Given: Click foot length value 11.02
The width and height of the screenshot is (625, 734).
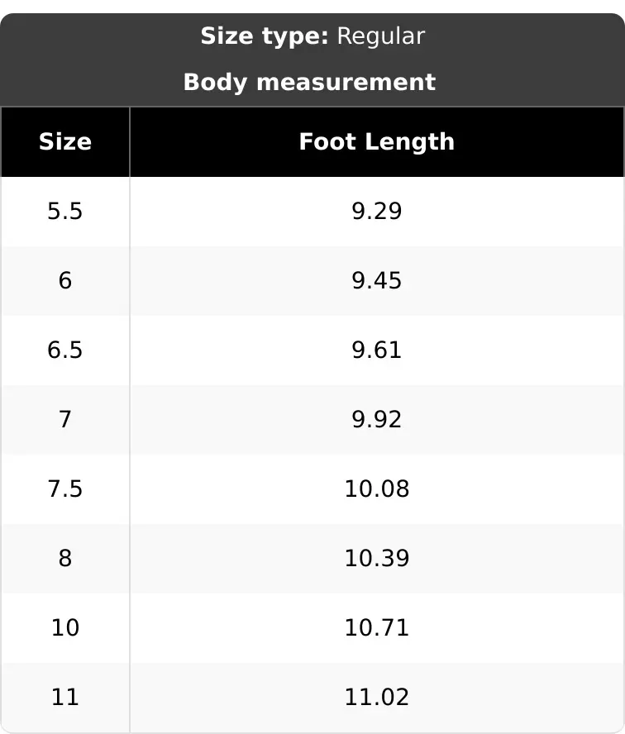Looking at the screenshot, I should 377,697.
